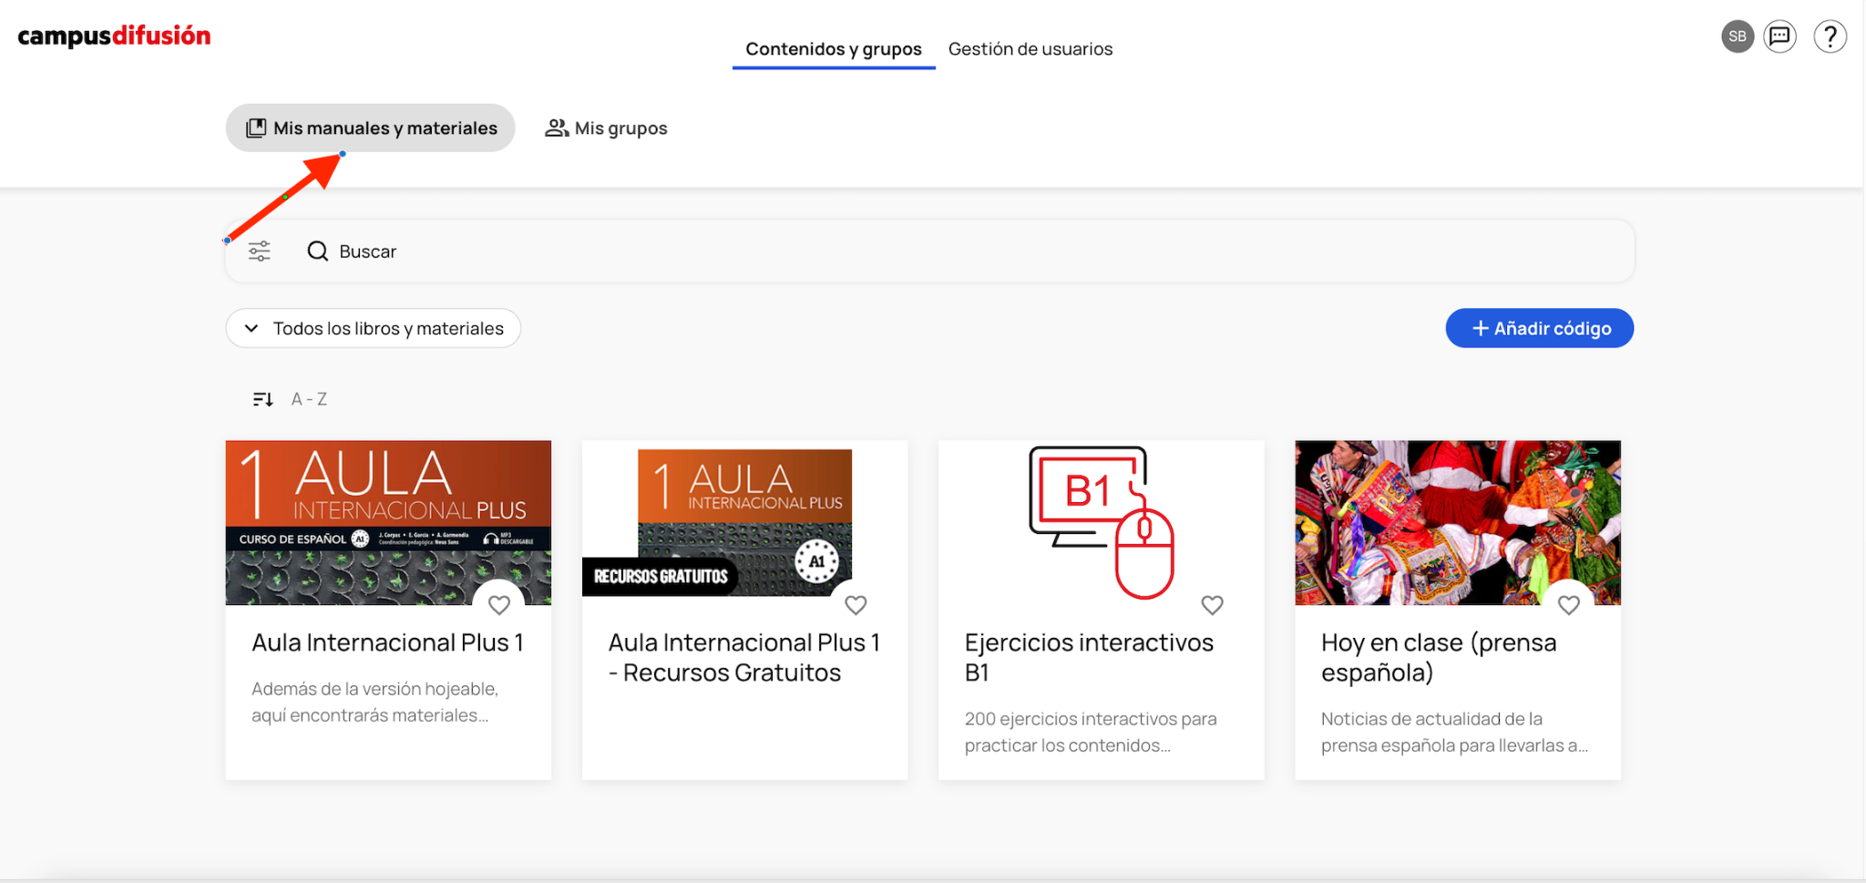
Task: Open the Hoy en clase dancers photo
Action: tap(1458, 523)
